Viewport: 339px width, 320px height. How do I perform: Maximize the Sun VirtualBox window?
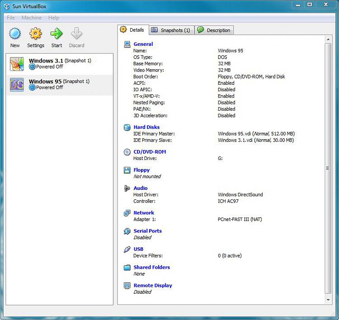310,5
